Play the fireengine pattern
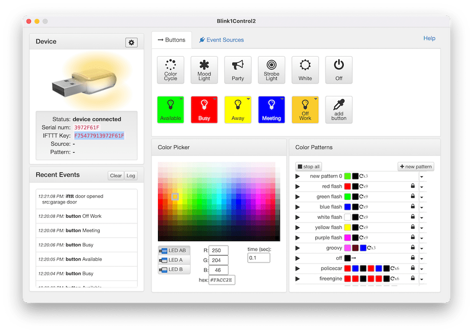This screenshot has width=473, height=333. [298, 279]
